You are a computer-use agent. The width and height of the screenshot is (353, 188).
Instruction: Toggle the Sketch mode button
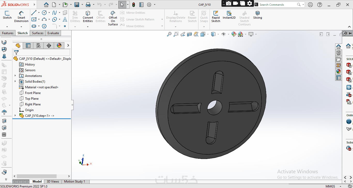[7, 15]
